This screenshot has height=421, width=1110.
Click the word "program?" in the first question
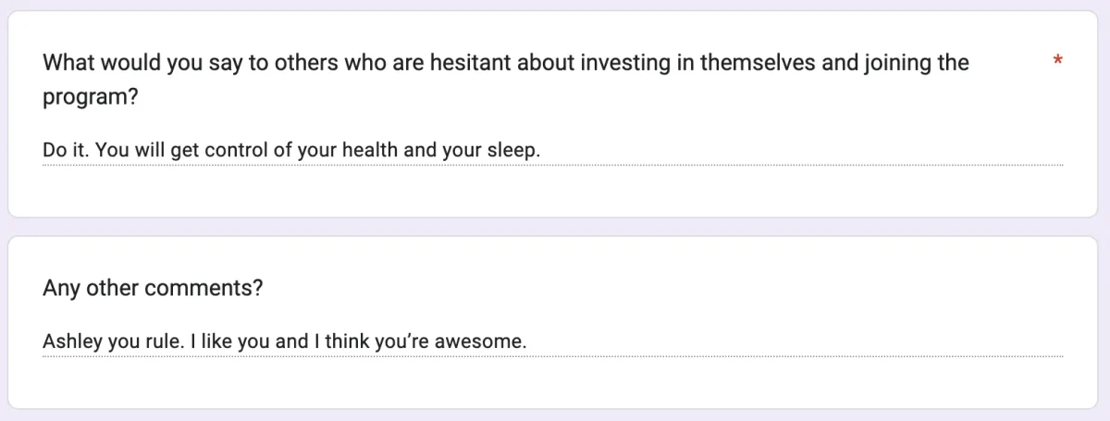coord(91,96)
